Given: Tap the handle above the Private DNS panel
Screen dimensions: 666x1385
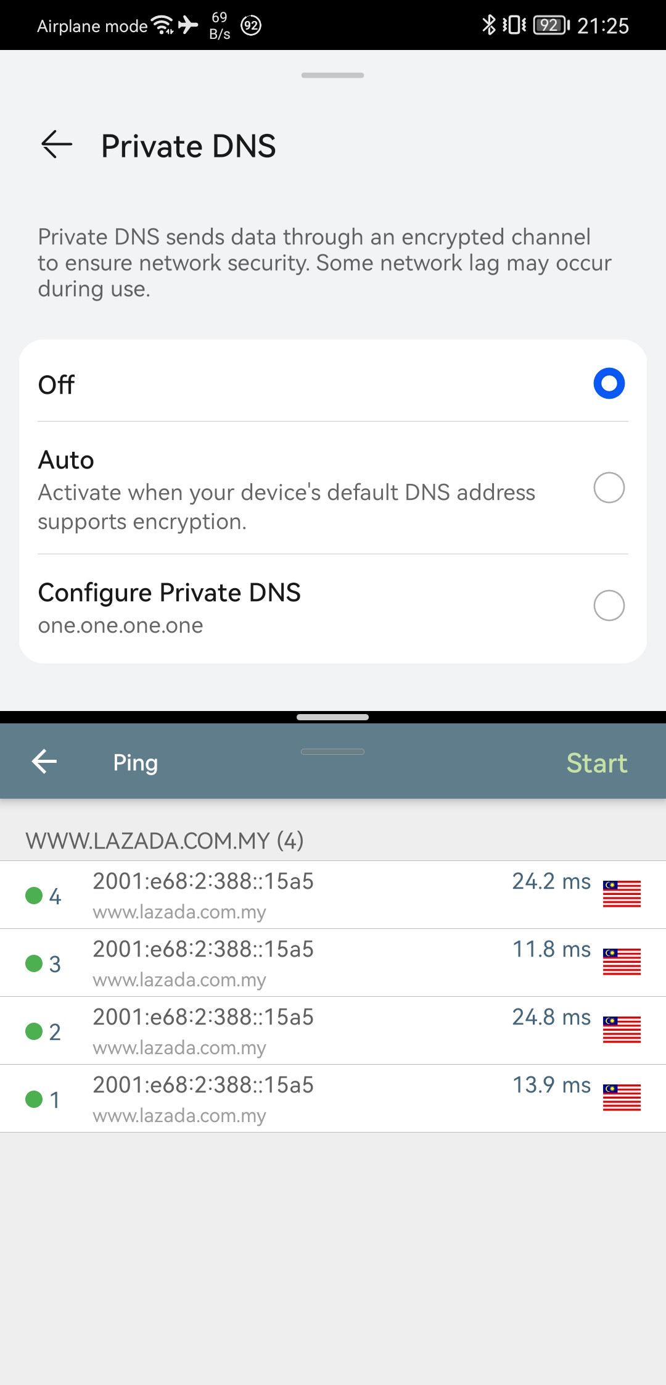Looking at the screenshot, I should (333, 75).
